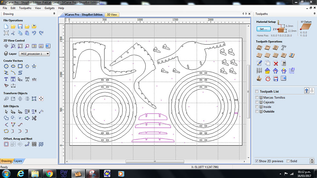Open the View menu
Screen dimensions: 317x178
38,8
